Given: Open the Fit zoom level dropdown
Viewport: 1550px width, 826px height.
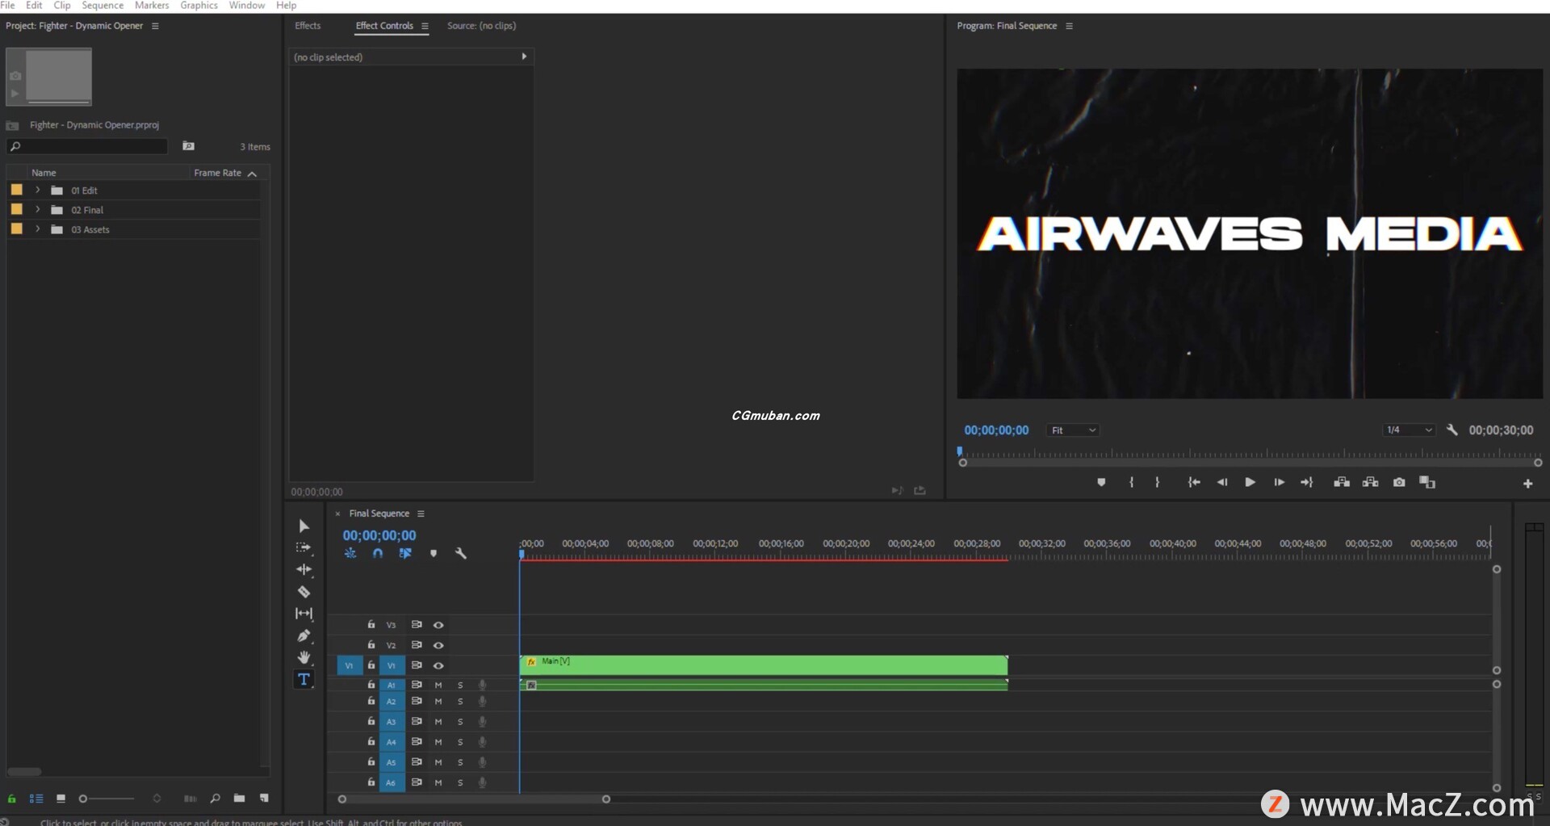Looking at the screenshot, I should click(1073, 430).
